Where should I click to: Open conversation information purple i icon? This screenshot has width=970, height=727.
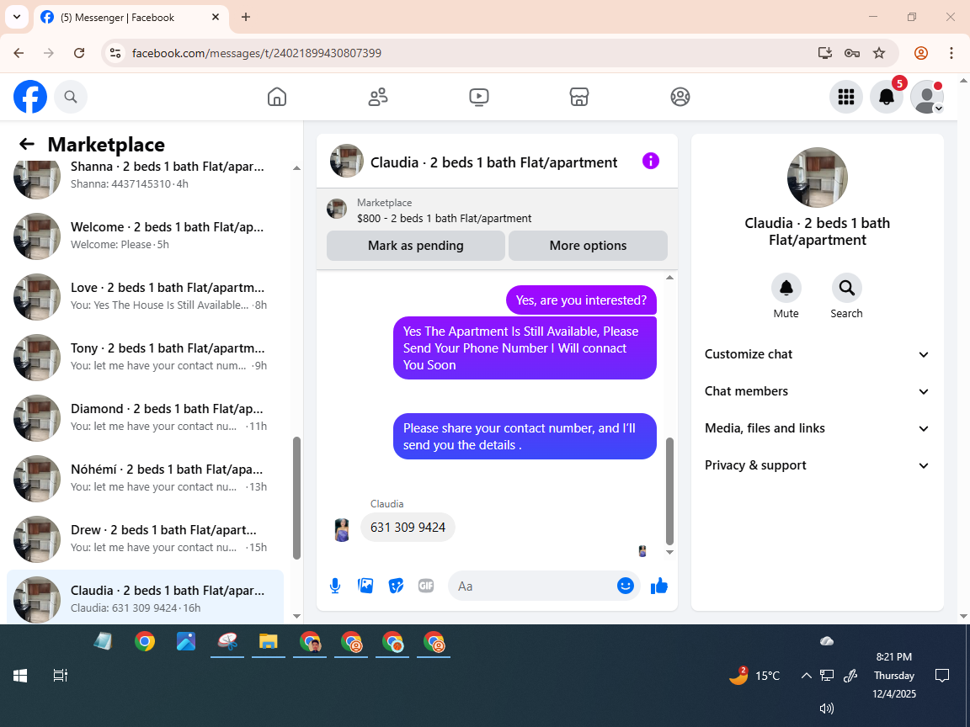(x=651, y=162)
